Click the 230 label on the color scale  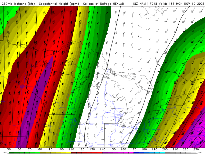pyautogui.click(x=196, y=149)
